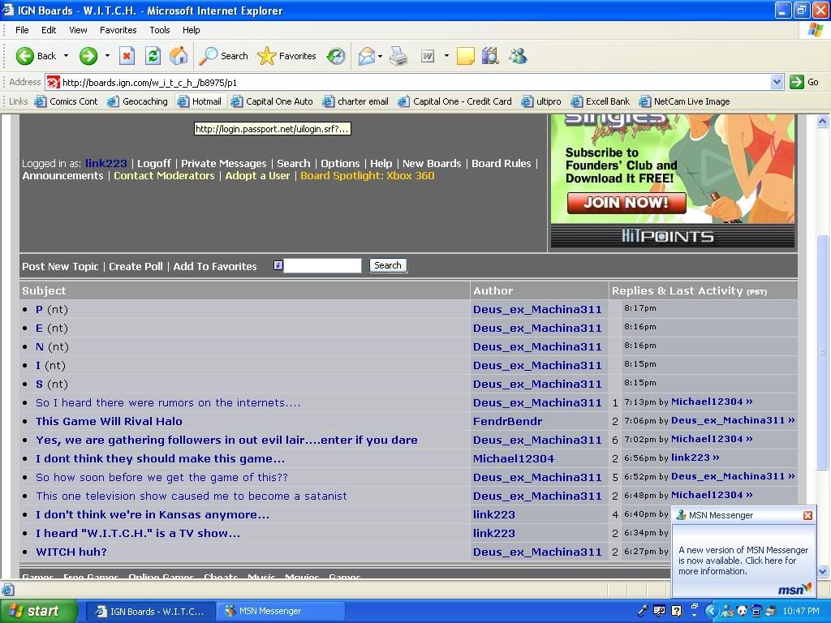Expand hidden system tray icons arrow

tap(712, 611)
